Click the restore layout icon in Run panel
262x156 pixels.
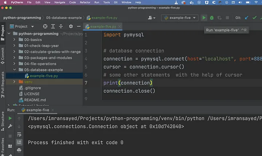pos(10,146)
